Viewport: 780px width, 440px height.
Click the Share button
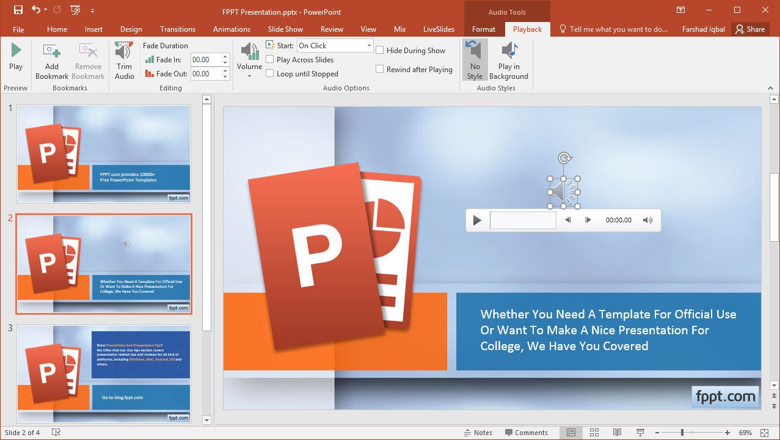[750, 29]
